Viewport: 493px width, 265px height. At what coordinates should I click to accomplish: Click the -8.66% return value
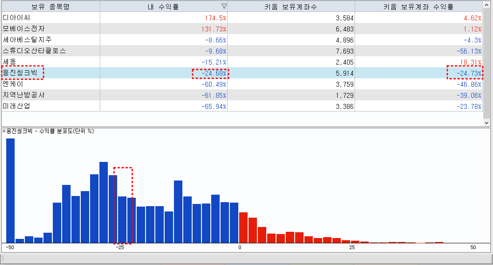pyautogui.click(x=216, y=40)
